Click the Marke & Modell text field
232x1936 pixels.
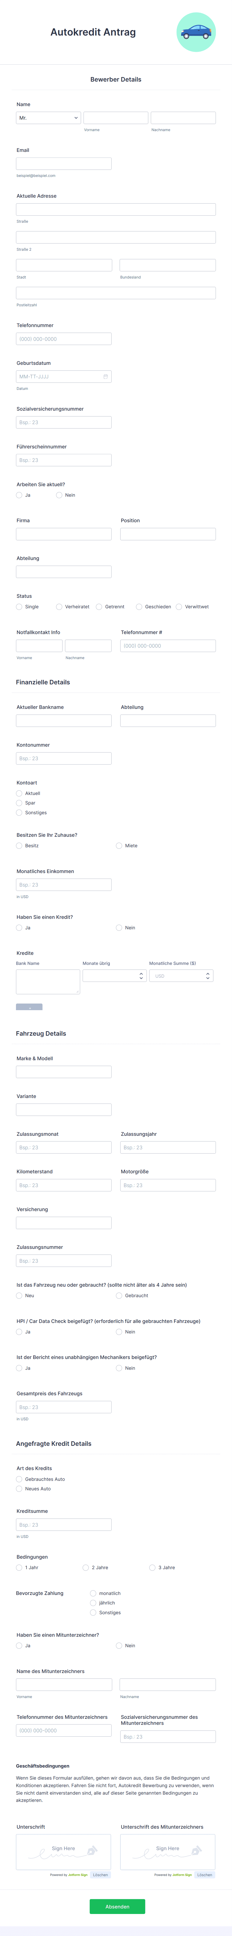64,1072
